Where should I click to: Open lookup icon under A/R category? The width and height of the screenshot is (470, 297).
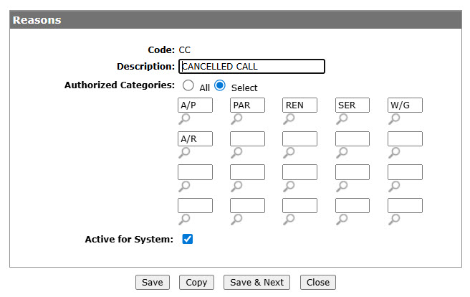[x=184, y=153]
